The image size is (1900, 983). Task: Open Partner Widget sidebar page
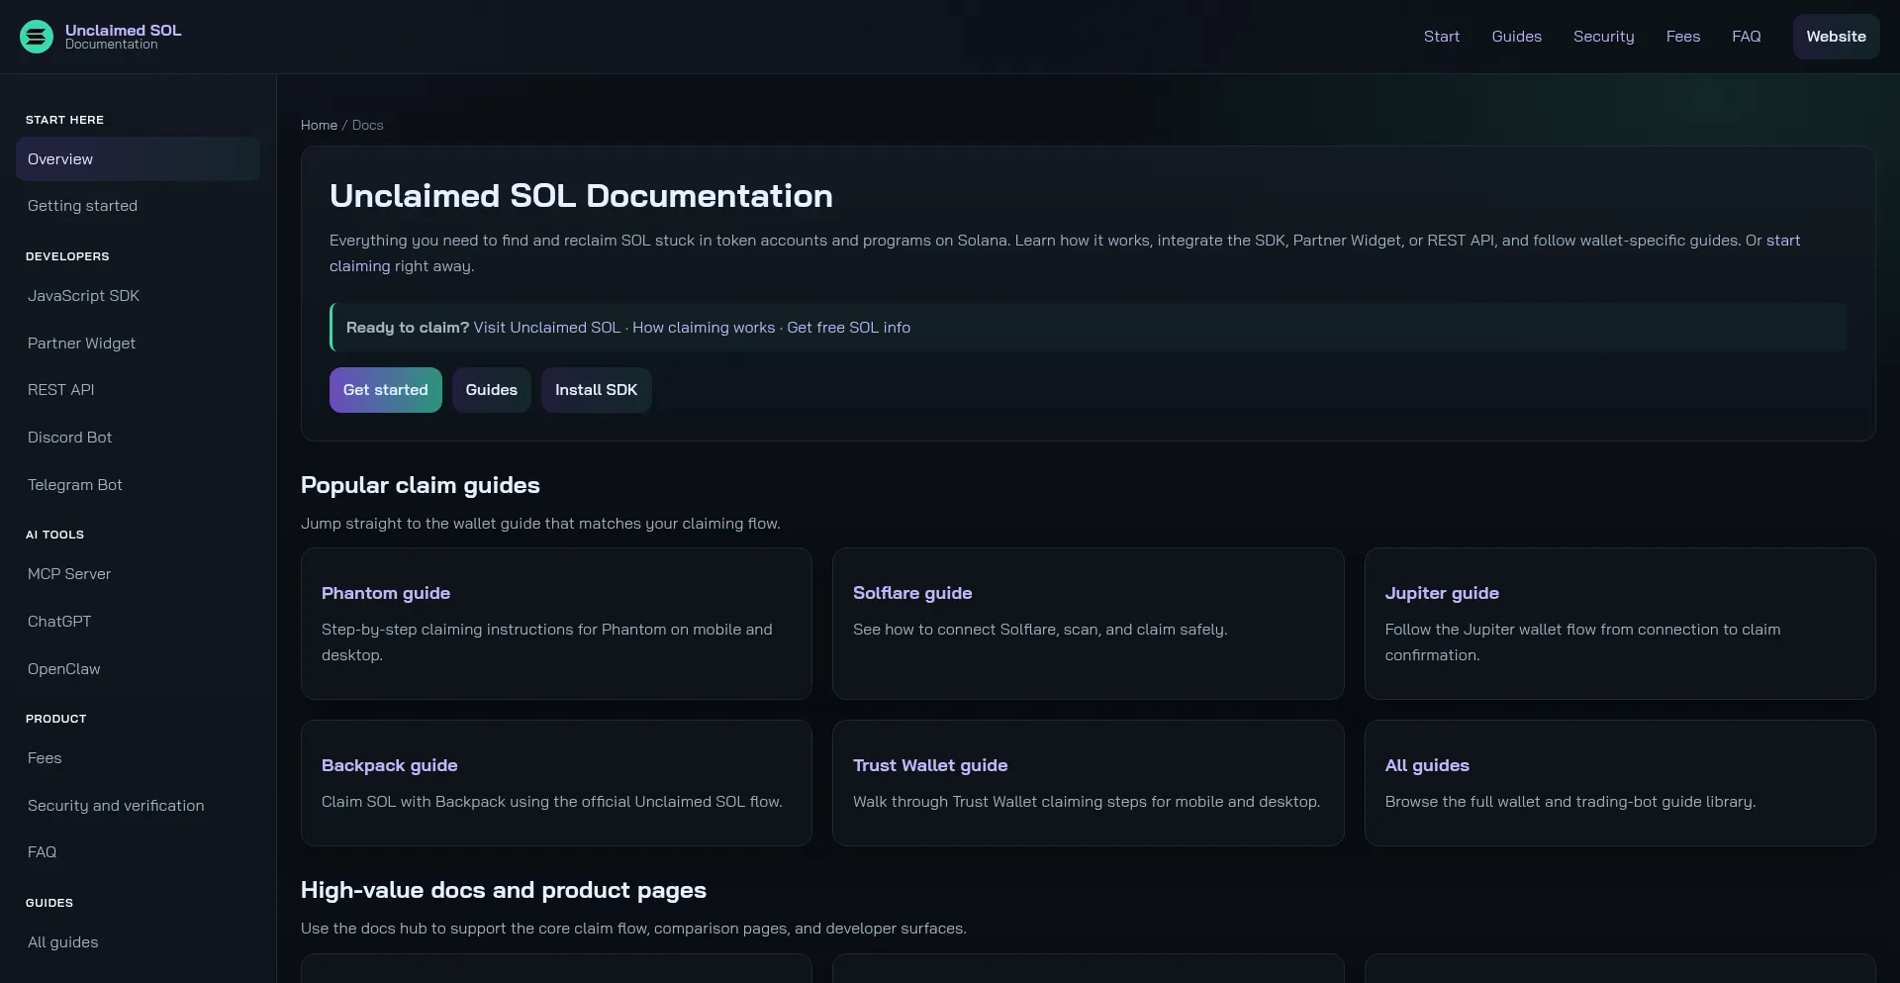(138, 344)
